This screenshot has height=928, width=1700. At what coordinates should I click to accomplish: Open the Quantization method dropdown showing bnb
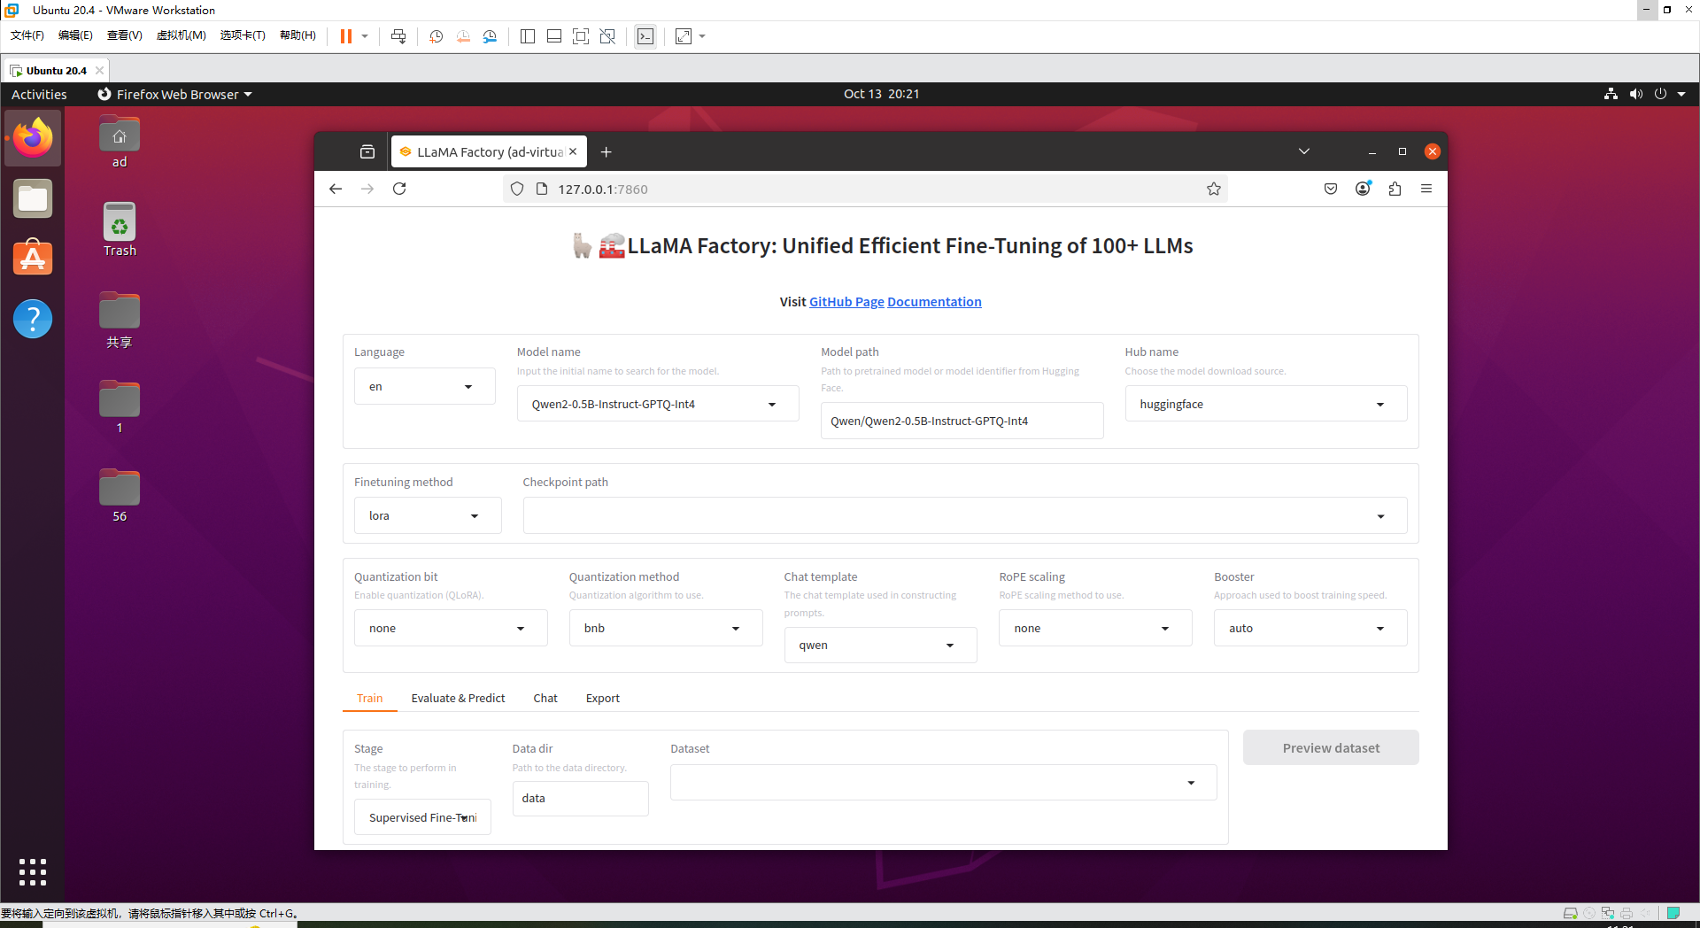tap(665, 628)
